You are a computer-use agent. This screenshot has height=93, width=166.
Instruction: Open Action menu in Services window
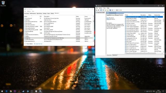click(x=100, y=8)
